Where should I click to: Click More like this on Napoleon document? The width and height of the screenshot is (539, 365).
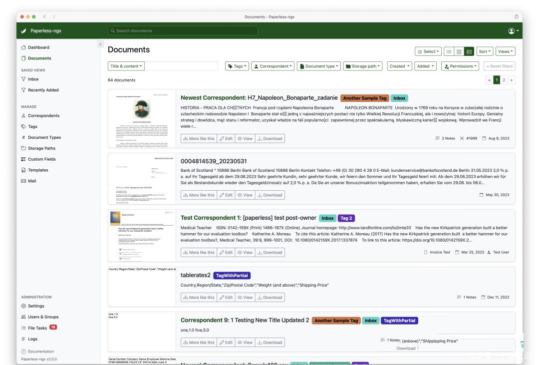[199, 139]
